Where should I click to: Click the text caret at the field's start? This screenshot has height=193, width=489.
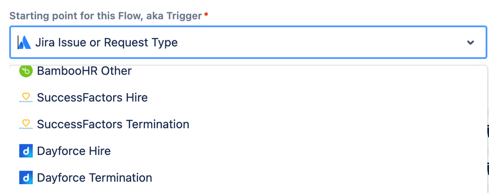18,42
